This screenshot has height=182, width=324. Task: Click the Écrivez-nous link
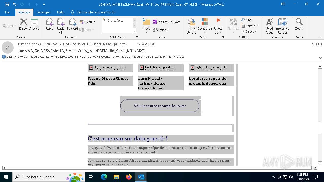pos(220,160)
